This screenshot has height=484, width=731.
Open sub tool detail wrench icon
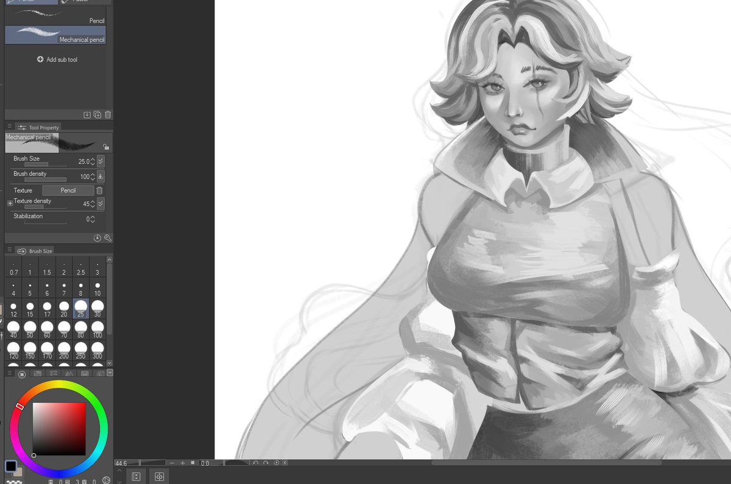108,238
